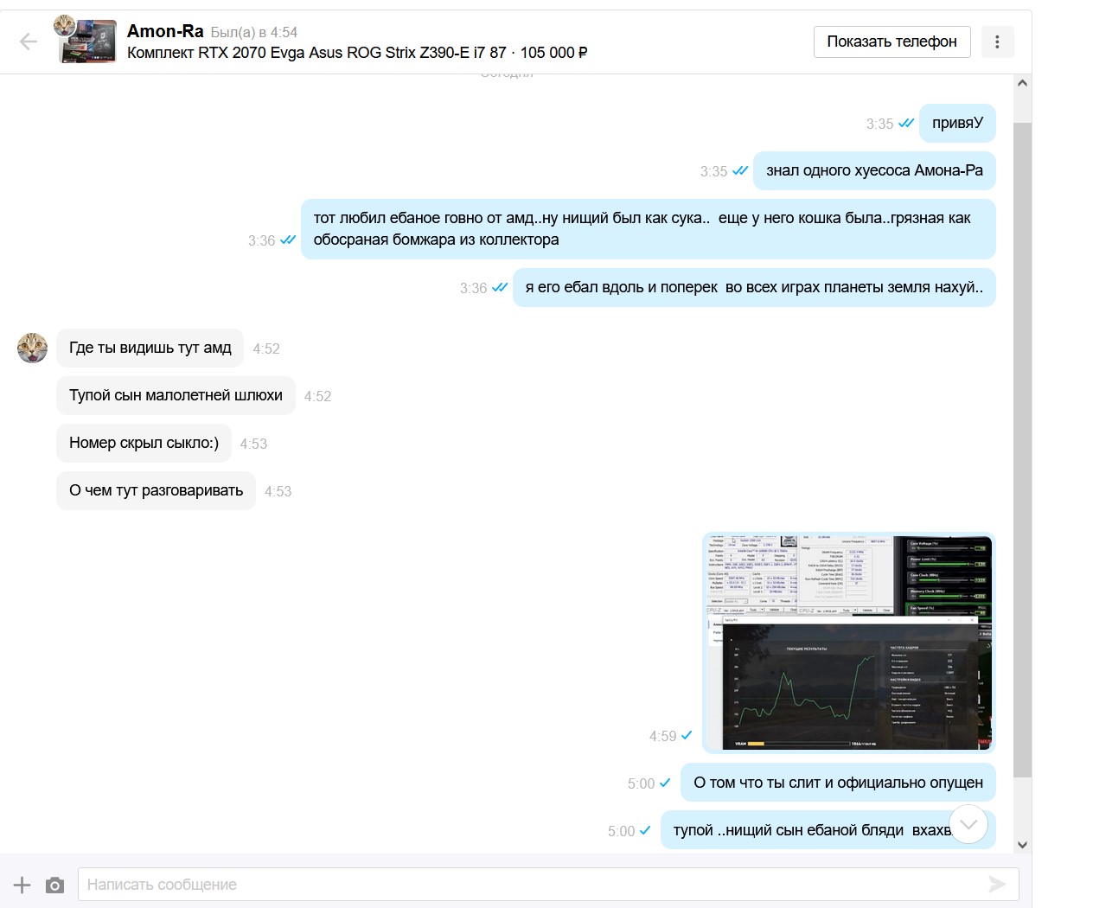Focus the 'Написать сообщение' input field
The image size is (1112, 908).
548,885
